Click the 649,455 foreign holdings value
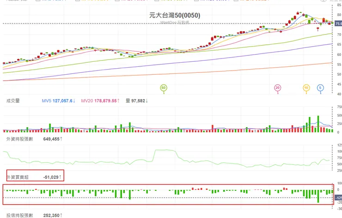The image size is (342, 218). point(53,139)
